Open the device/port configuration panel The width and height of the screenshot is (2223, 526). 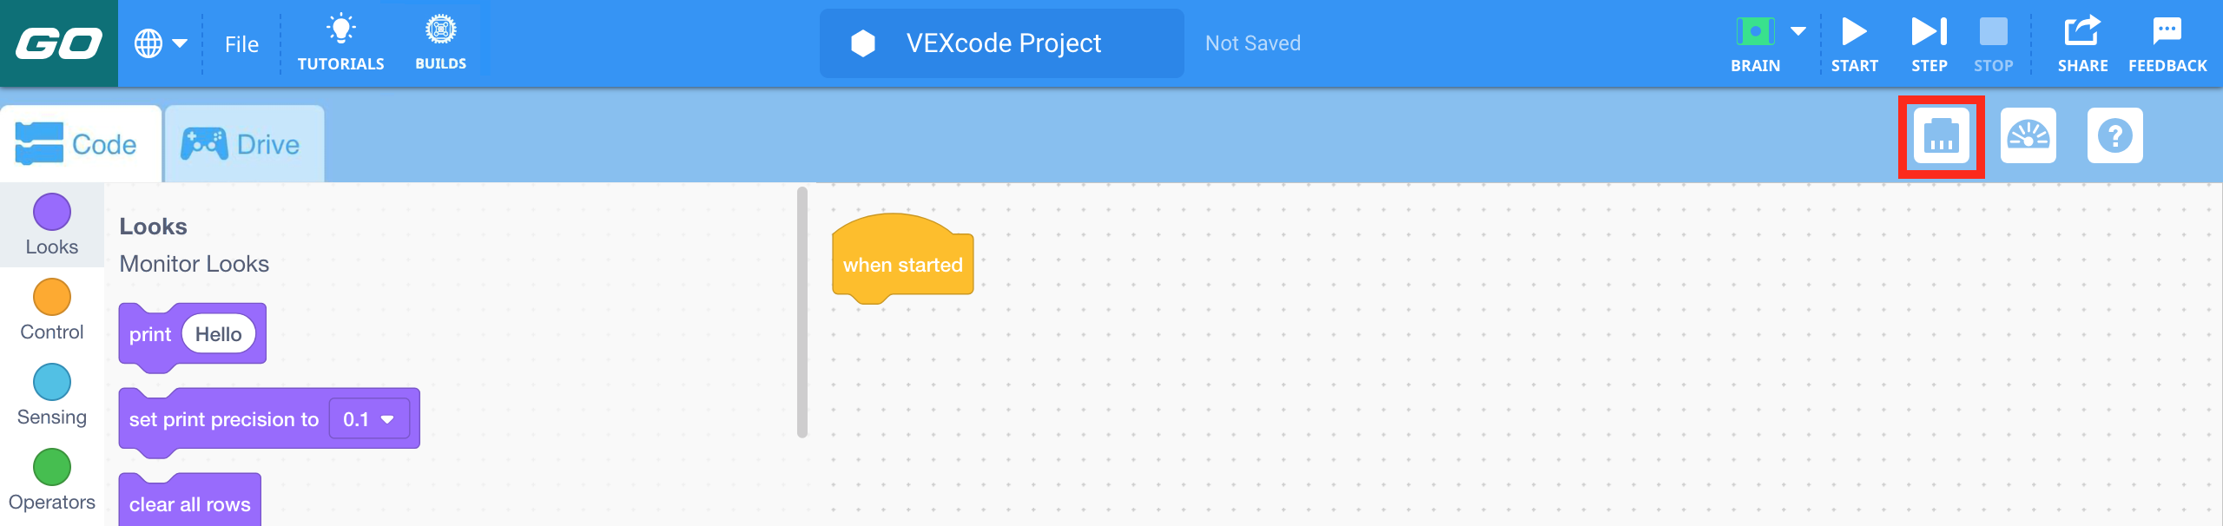click(1942, 135)
